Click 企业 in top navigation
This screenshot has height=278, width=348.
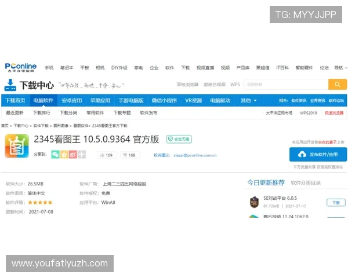pos(154,68)
